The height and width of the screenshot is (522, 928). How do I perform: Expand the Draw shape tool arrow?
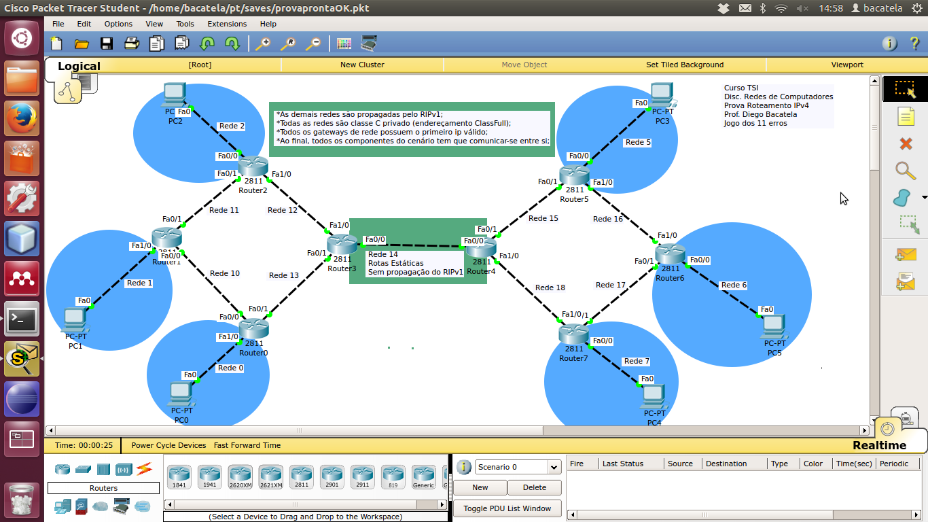[x=924, y=198]
